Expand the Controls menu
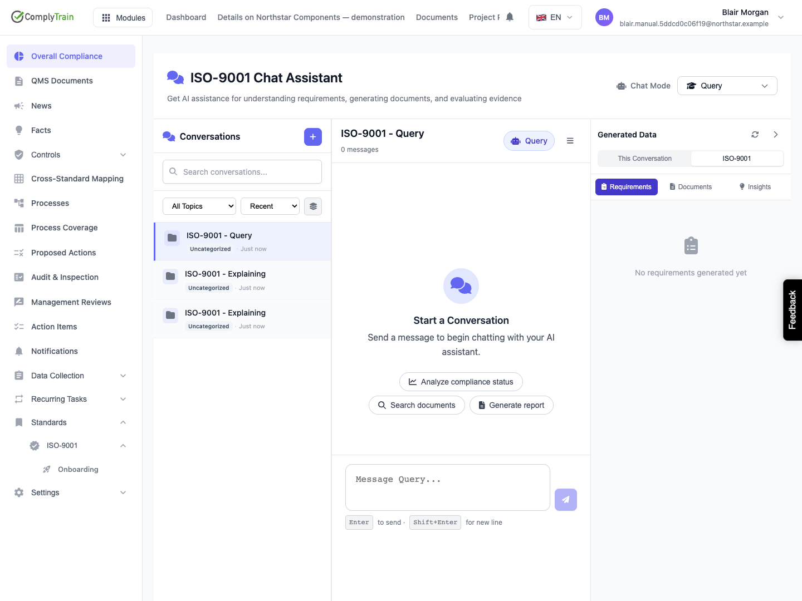This screenshot has width=802, height=601. [x=71, y=155]
